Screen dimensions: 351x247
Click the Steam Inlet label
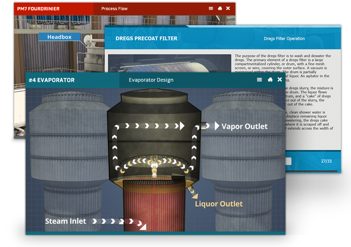pos(66,221)
